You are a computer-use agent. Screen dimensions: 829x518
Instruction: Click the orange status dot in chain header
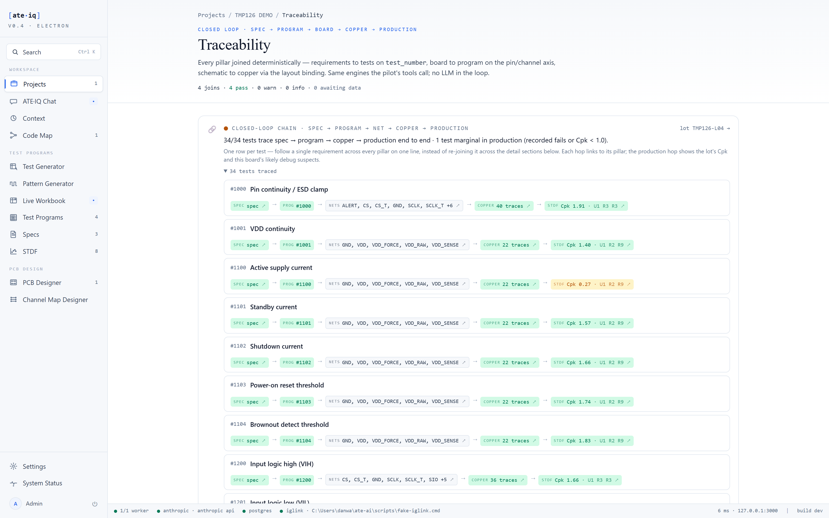tap(226, 128)
